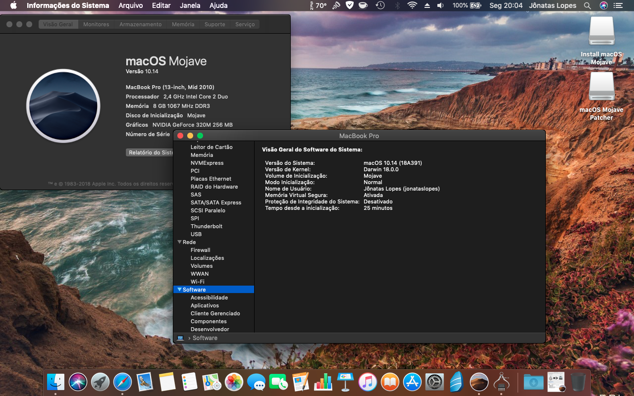Switch to Serviço tab
Screen dimensions: 634x396
[245, 24]
